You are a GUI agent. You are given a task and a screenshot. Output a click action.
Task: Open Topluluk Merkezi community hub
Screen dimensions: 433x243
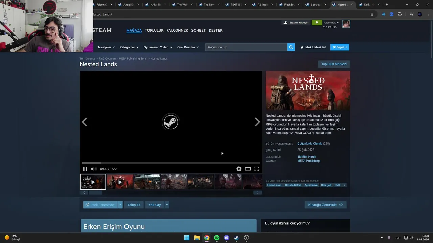[x=334, y=64]
